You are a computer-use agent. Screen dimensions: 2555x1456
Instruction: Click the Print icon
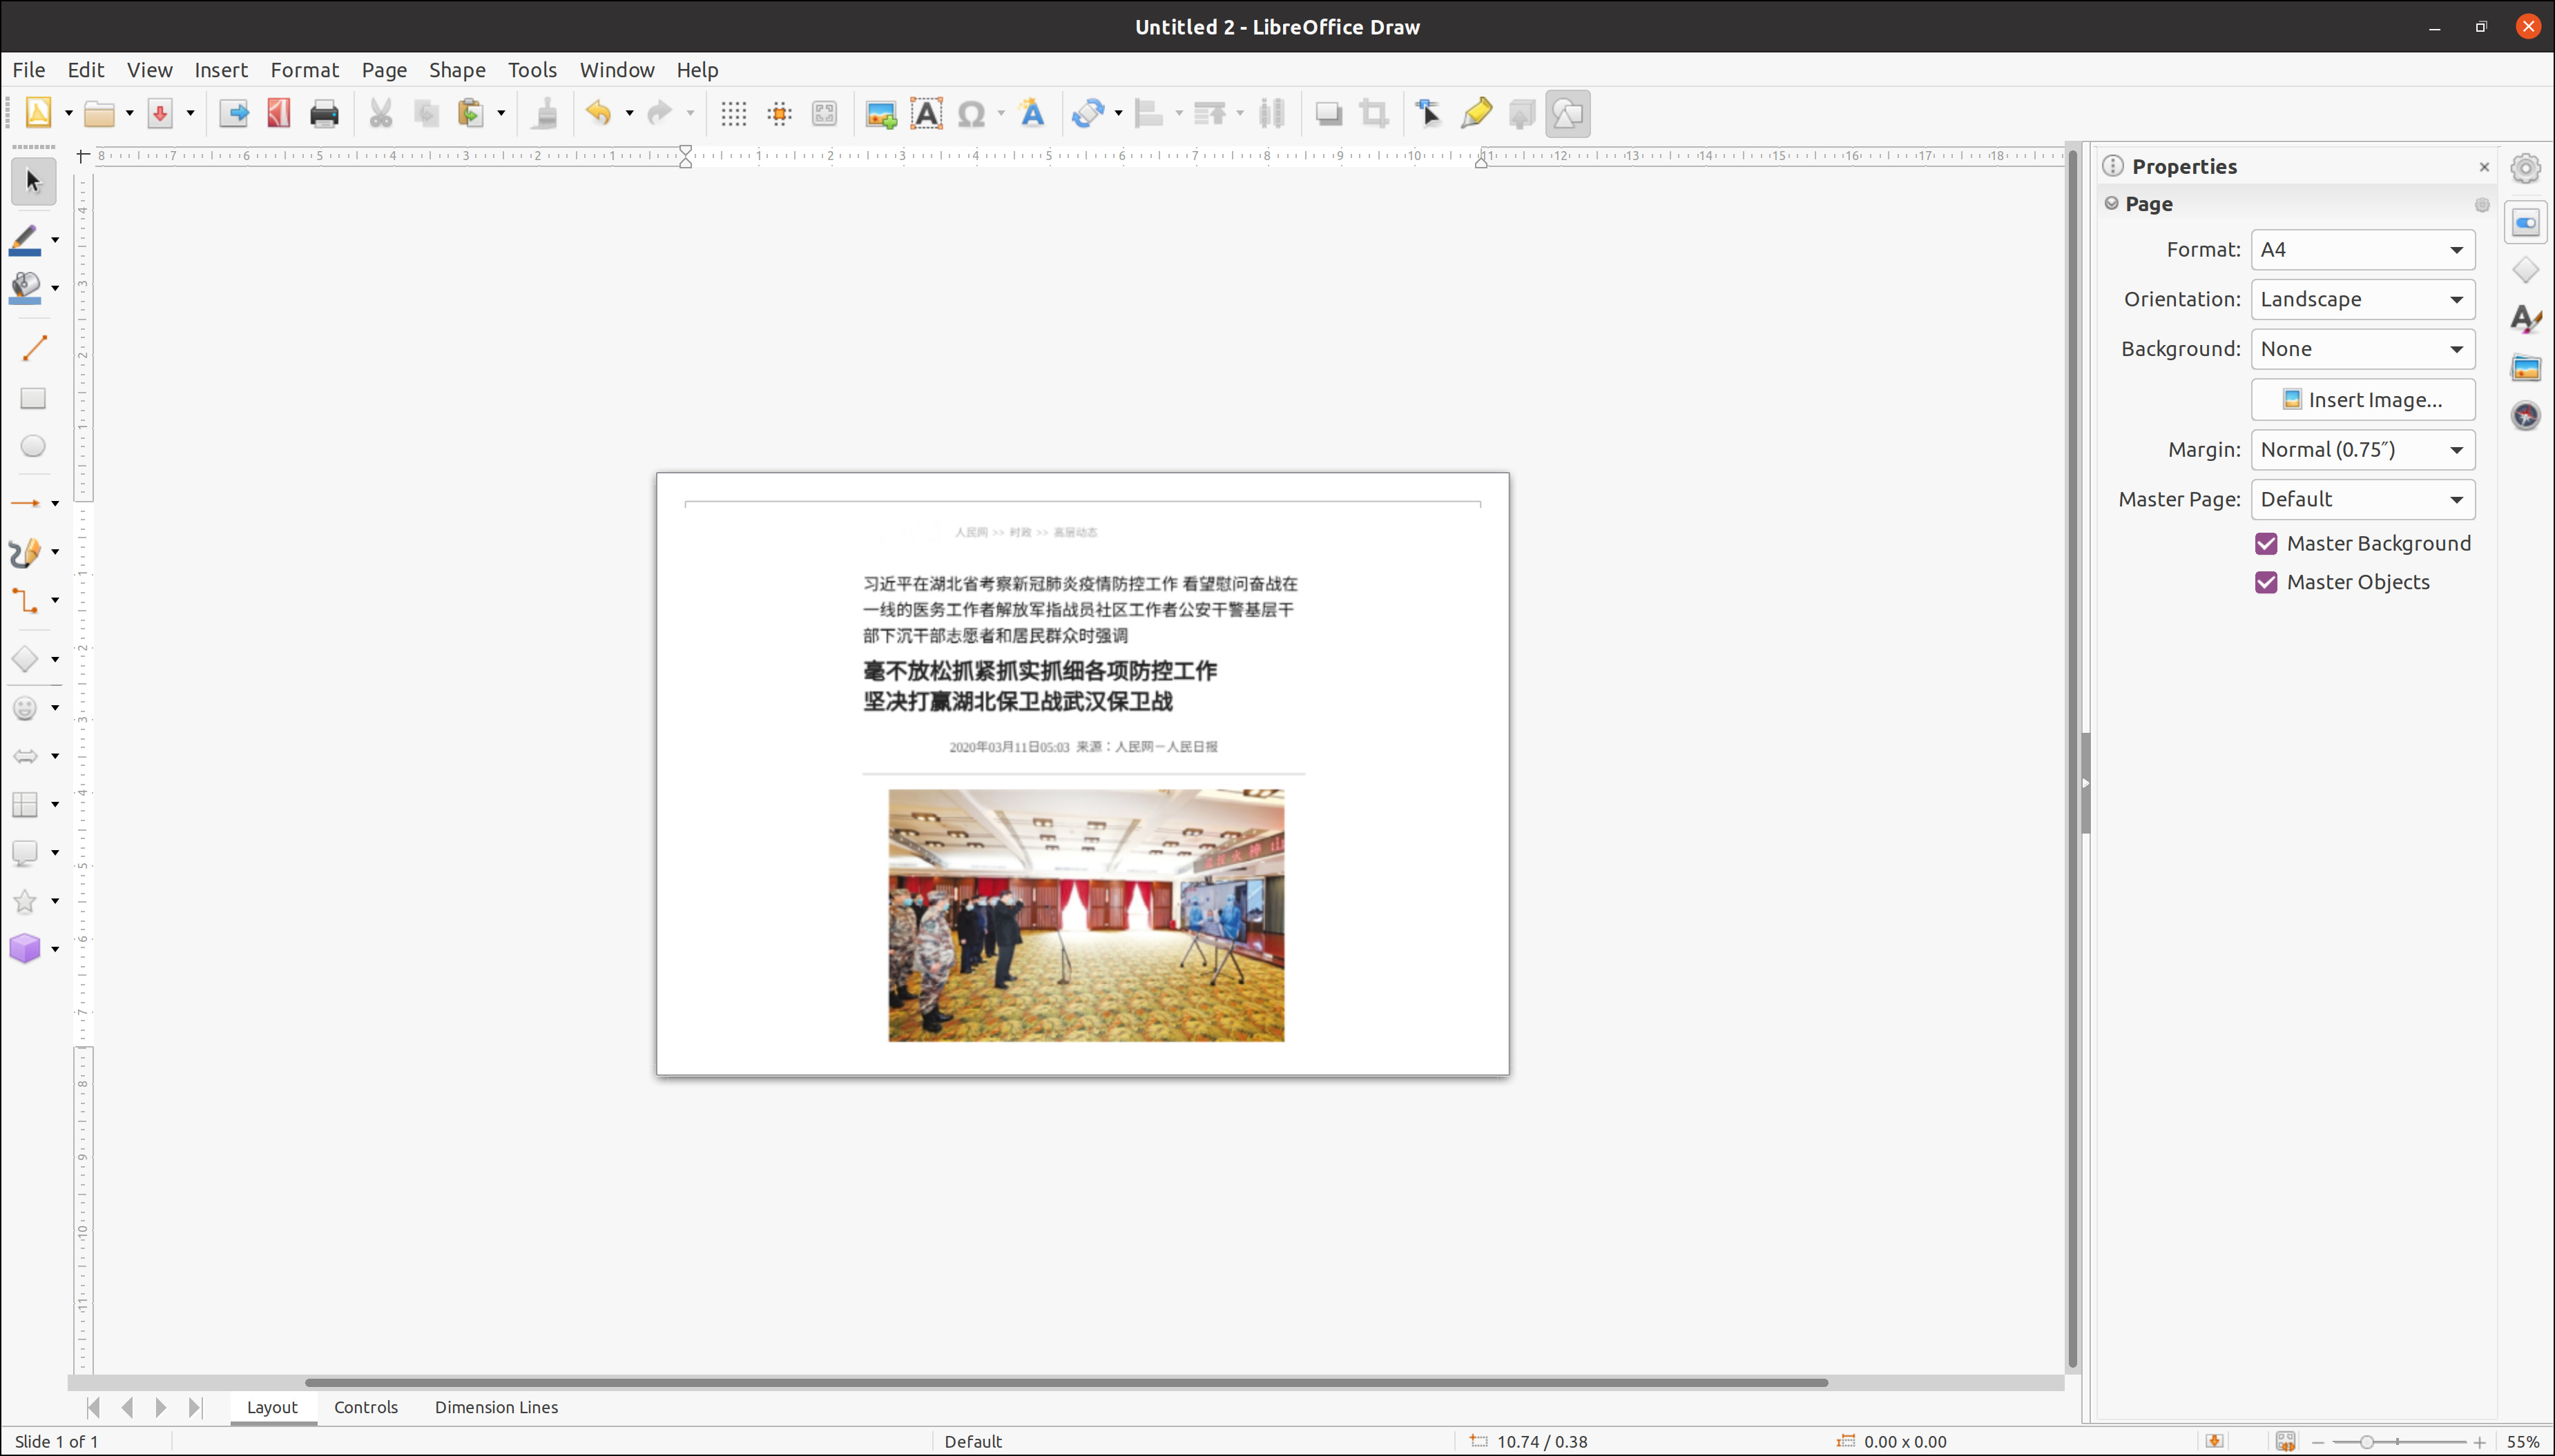pyautogui.click(x=324, y=113)
